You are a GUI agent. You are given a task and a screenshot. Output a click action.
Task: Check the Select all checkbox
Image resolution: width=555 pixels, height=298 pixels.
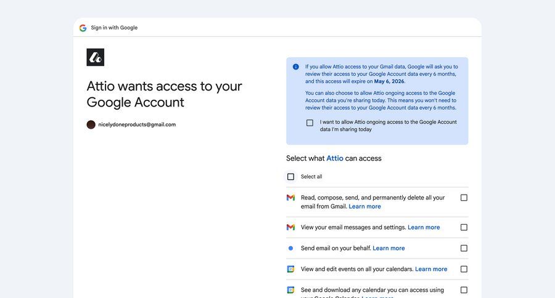coord(290,176)
